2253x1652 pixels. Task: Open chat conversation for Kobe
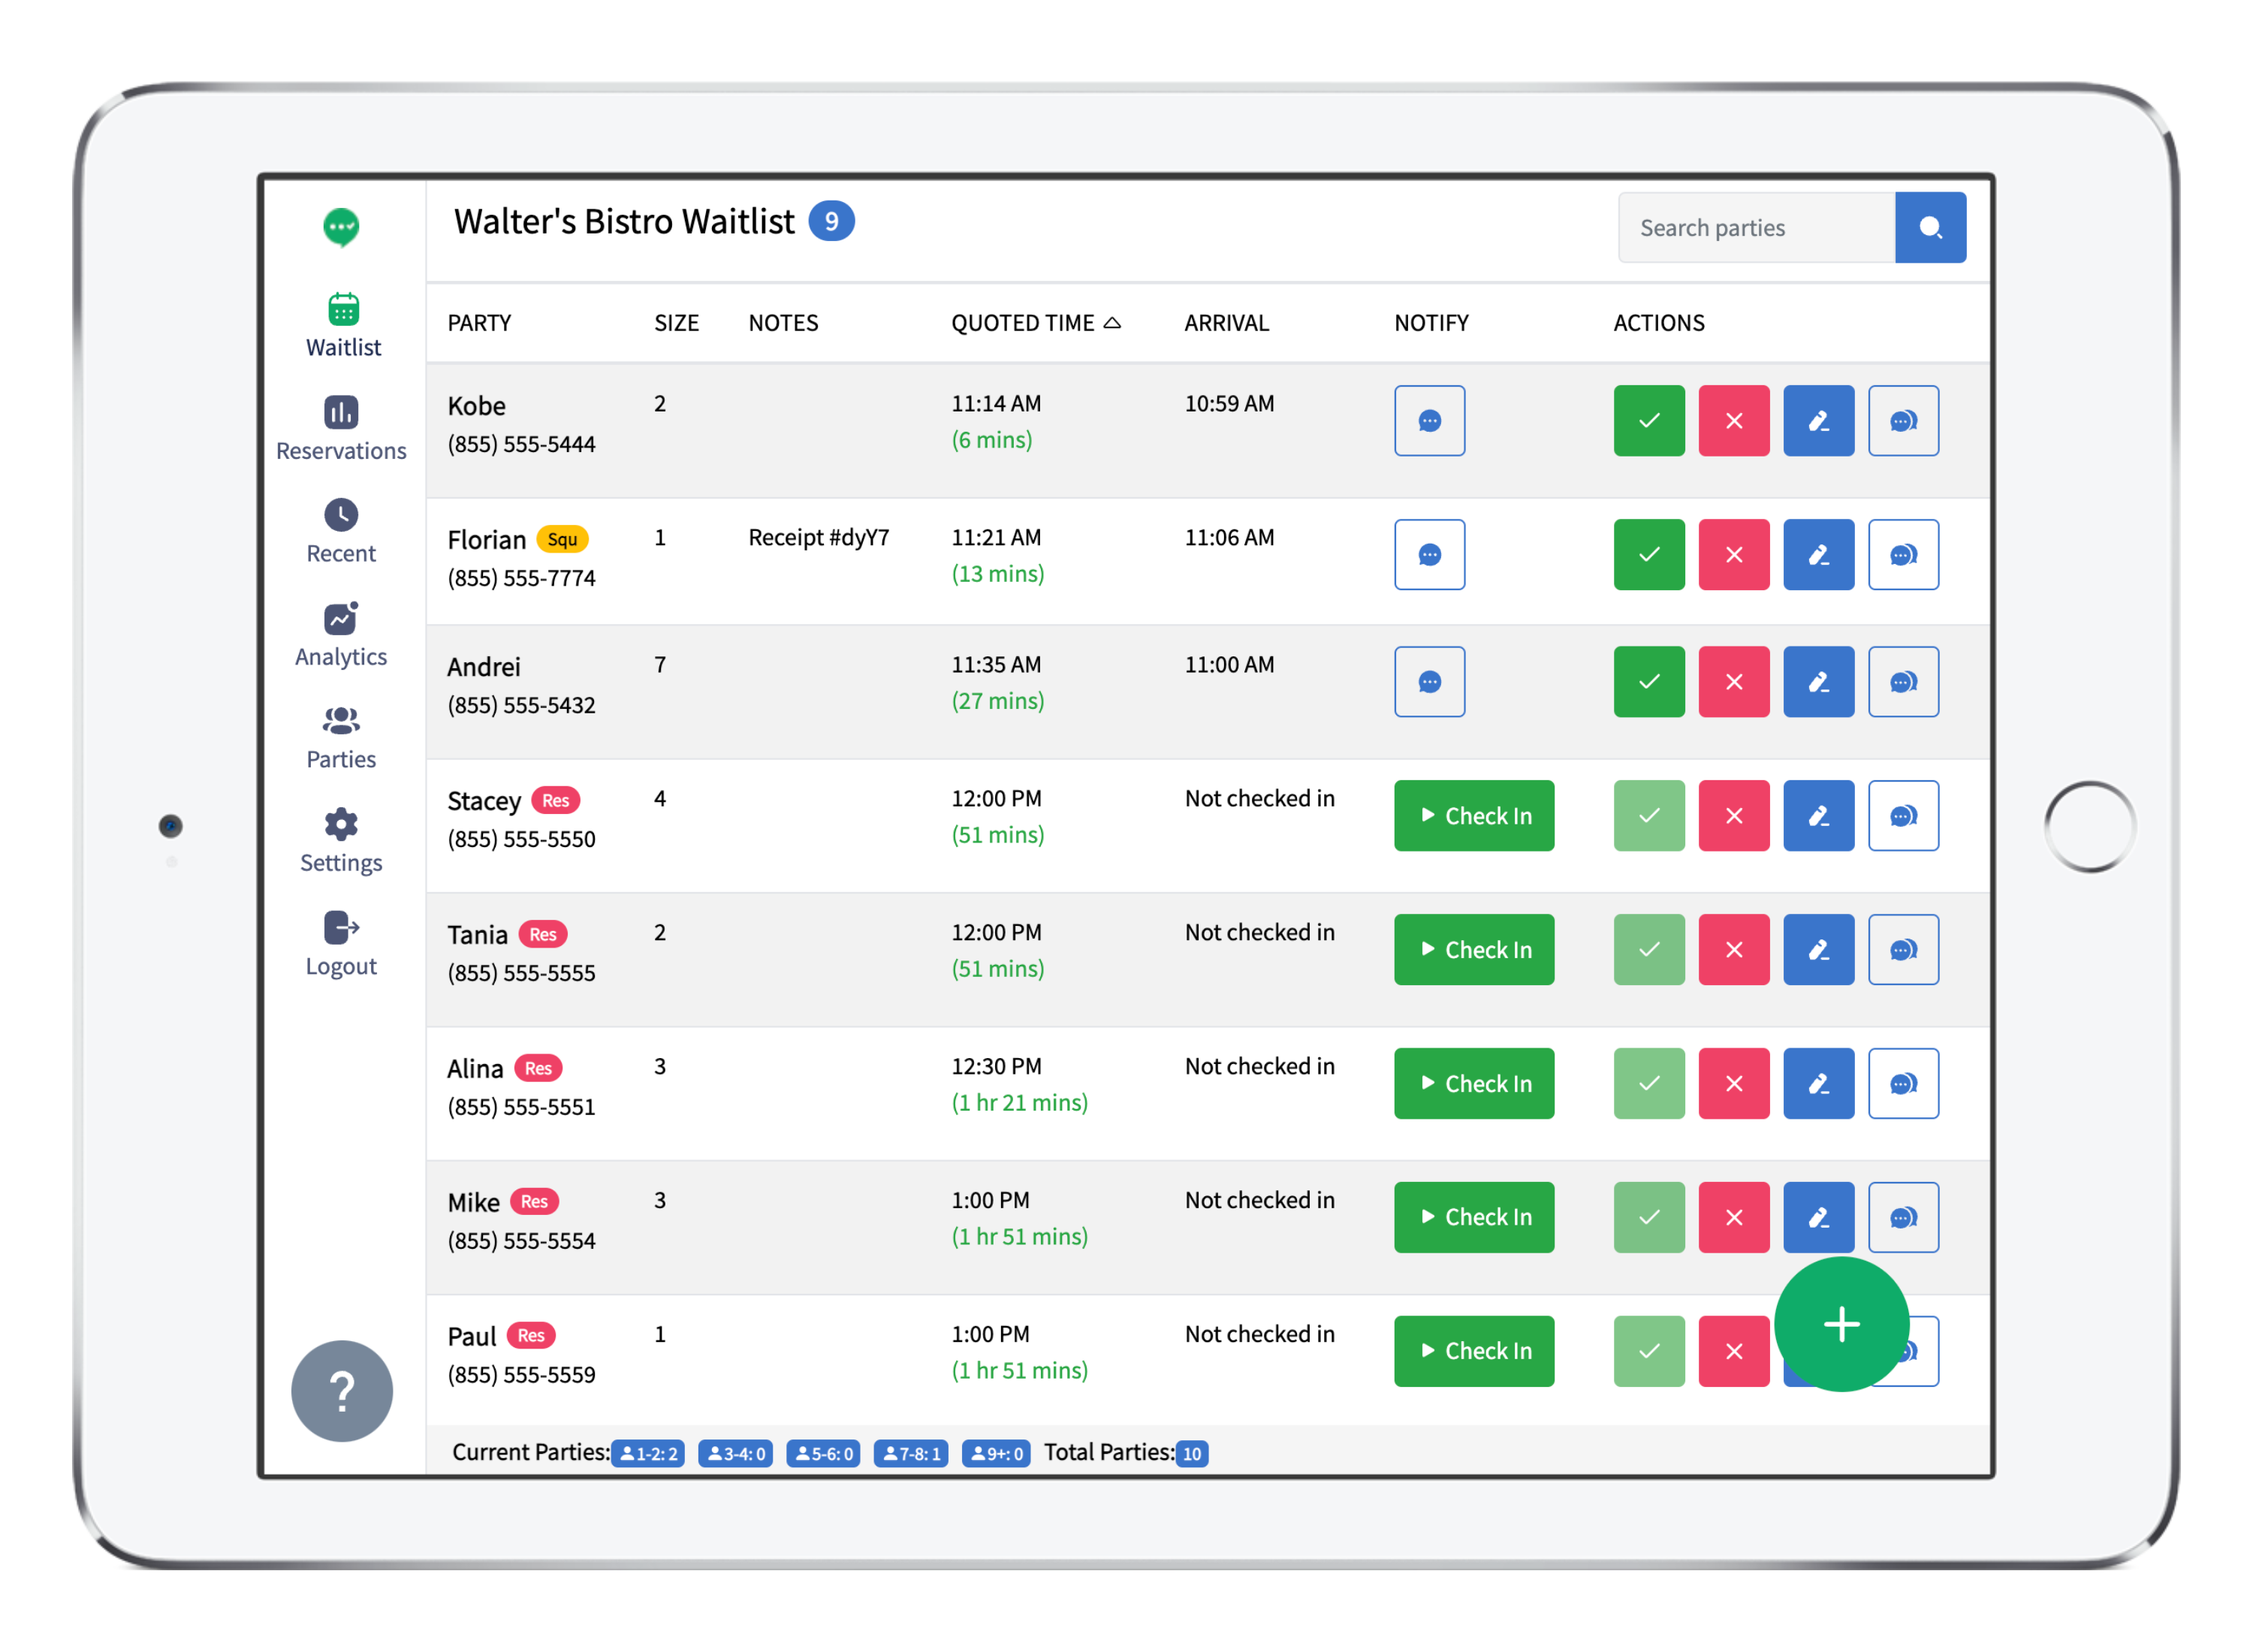[1905, 421]
